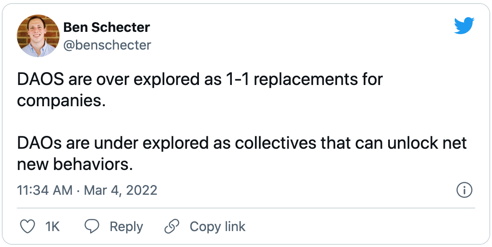The height and width of the screenshot is (247, 492).
Task: Open the @benschecter handle link
Action: 107,45
